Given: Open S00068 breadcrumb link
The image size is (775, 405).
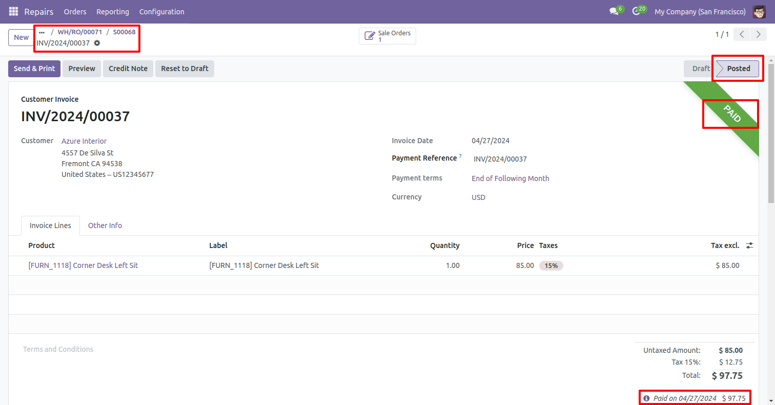Looking at the screenshot, I should click(x=125, y=32).
